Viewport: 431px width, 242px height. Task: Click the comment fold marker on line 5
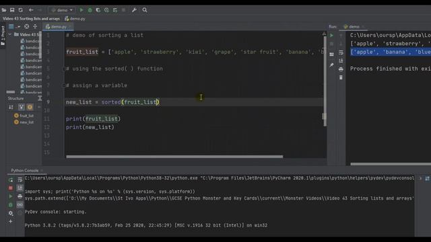point(63,69)
